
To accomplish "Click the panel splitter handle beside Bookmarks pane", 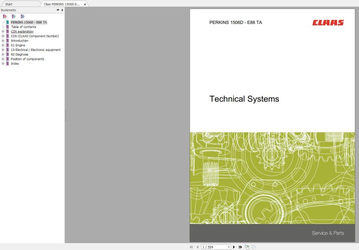I will click(66, 115).
